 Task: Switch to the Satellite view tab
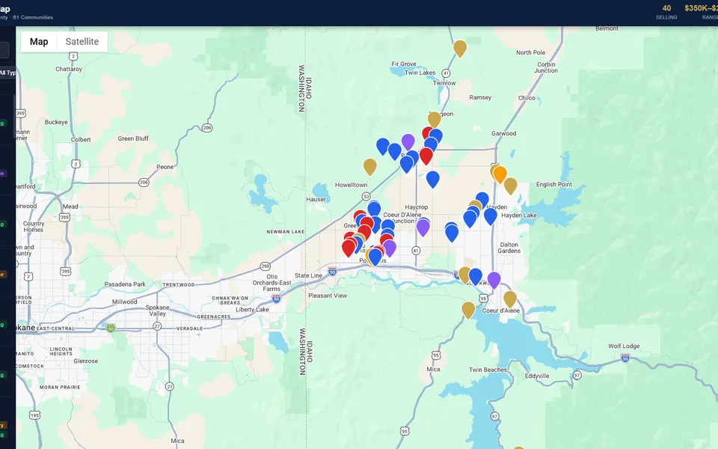(82, 42)
